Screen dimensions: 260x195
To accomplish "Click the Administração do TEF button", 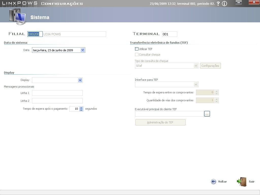I will [x=160, y=122].
